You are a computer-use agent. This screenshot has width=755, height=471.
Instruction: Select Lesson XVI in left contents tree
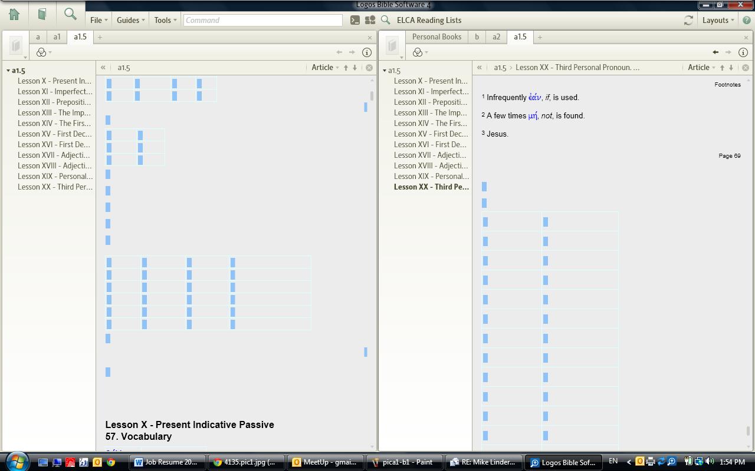pos(54,145)
